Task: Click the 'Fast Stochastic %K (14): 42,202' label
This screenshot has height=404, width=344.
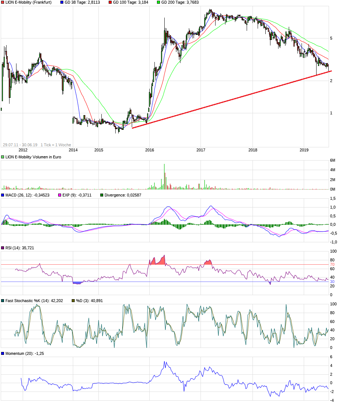Action: pos(34,301)
